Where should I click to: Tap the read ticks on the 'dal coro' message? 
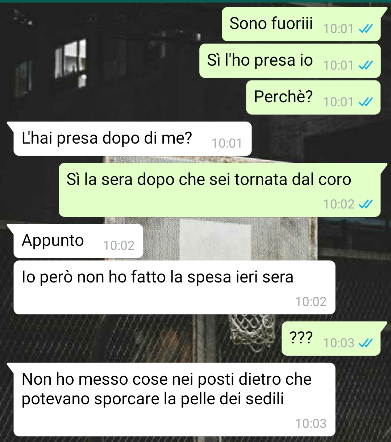tap(365, 205)
